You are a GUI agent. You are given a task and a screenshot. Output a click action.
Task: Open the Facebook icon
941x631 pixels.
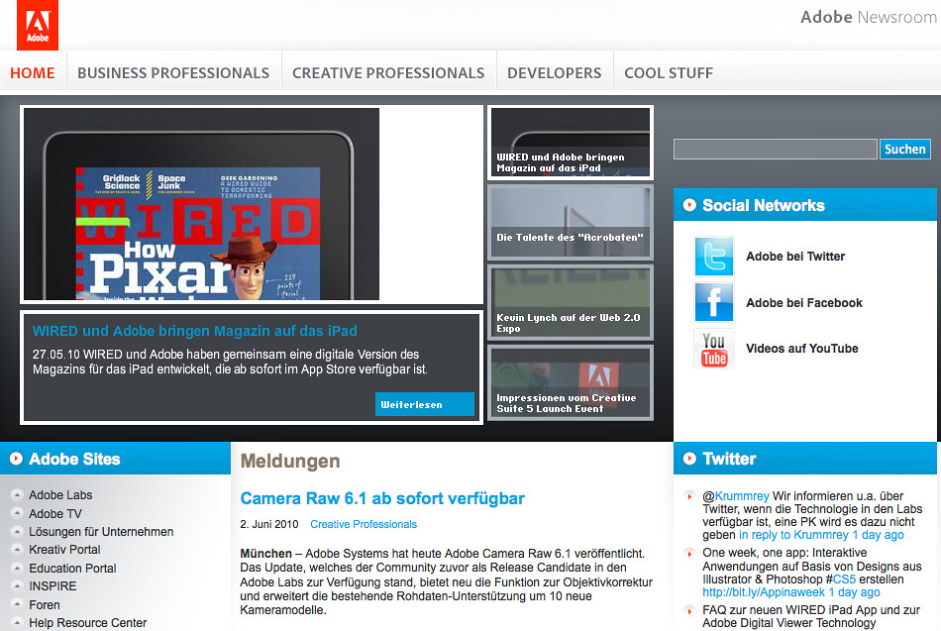[713, 302]
